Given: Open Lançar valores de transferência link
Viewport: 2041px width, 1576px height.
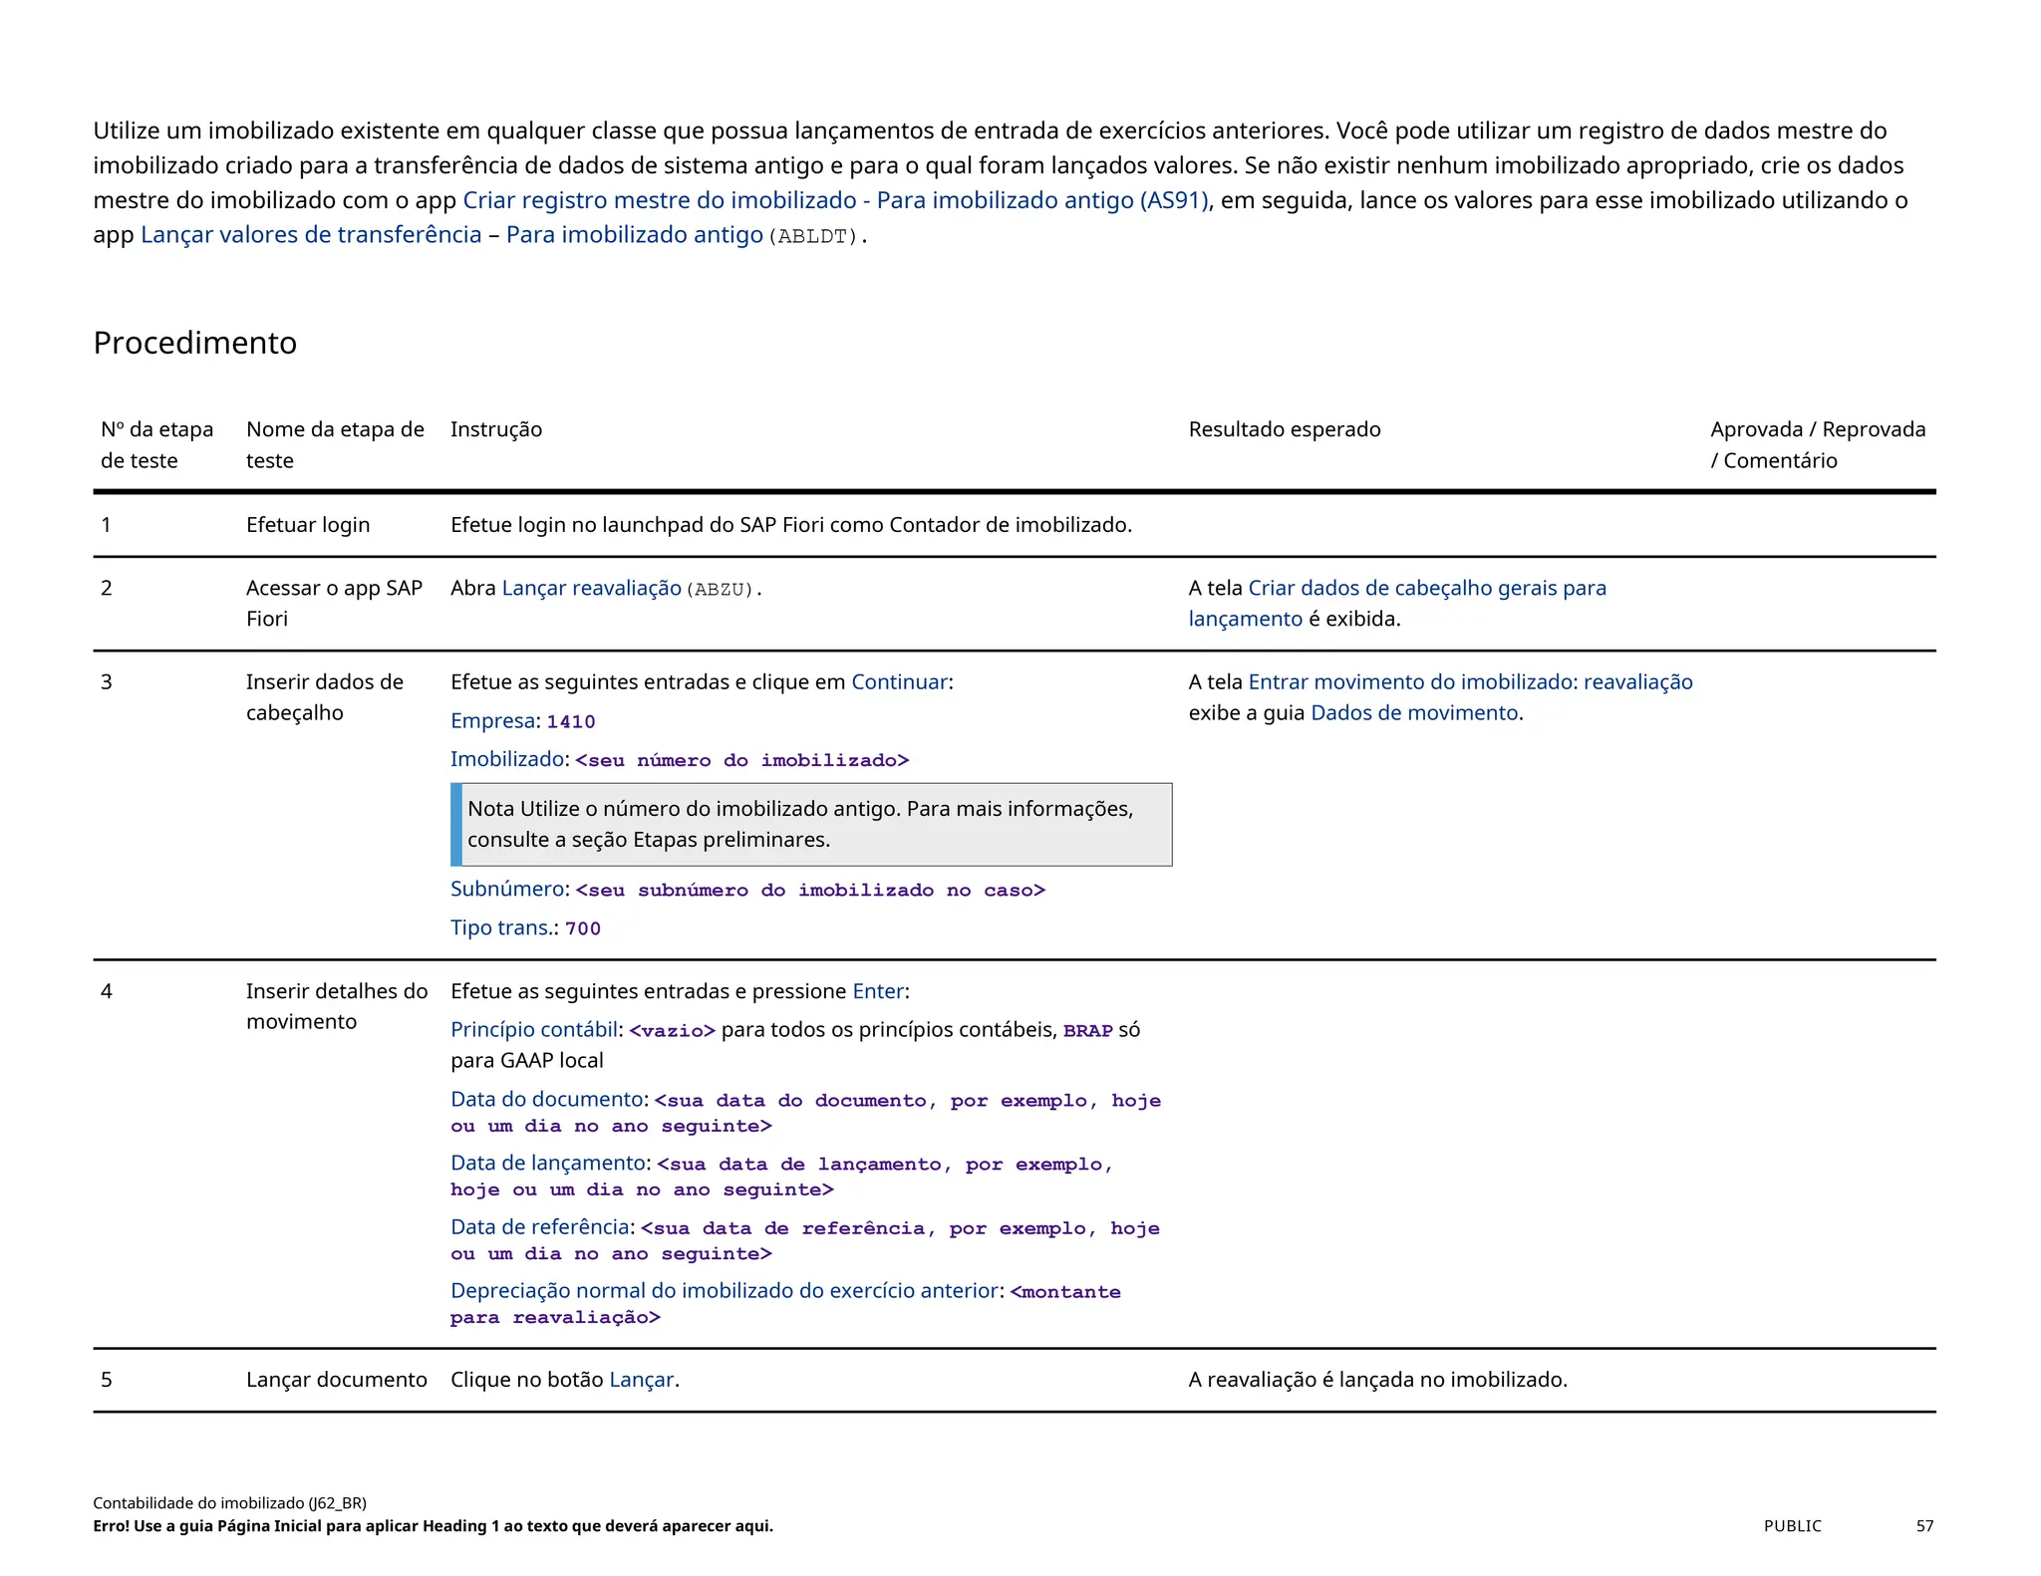Looking at the screenshot, I should point(311,235).
